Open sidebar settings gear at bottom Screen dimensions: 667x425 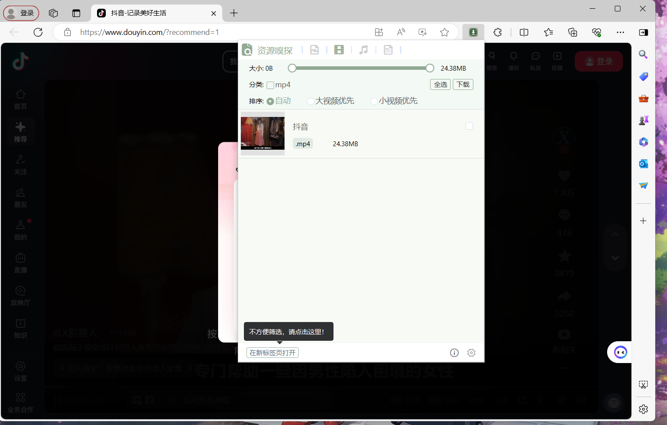pyautogui.click(x=643, y=409)
